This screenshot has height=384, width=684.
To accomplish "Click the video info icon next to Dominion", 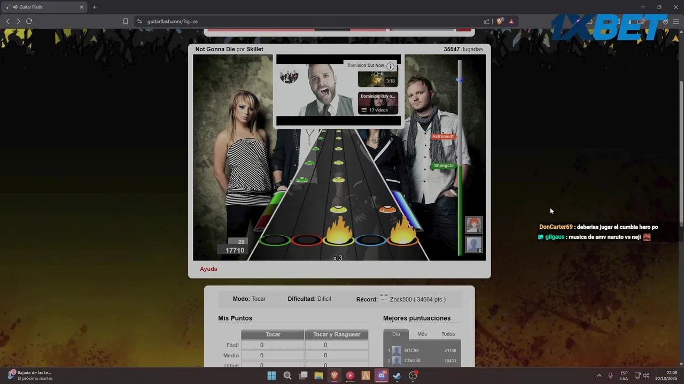I will (391, 67).
